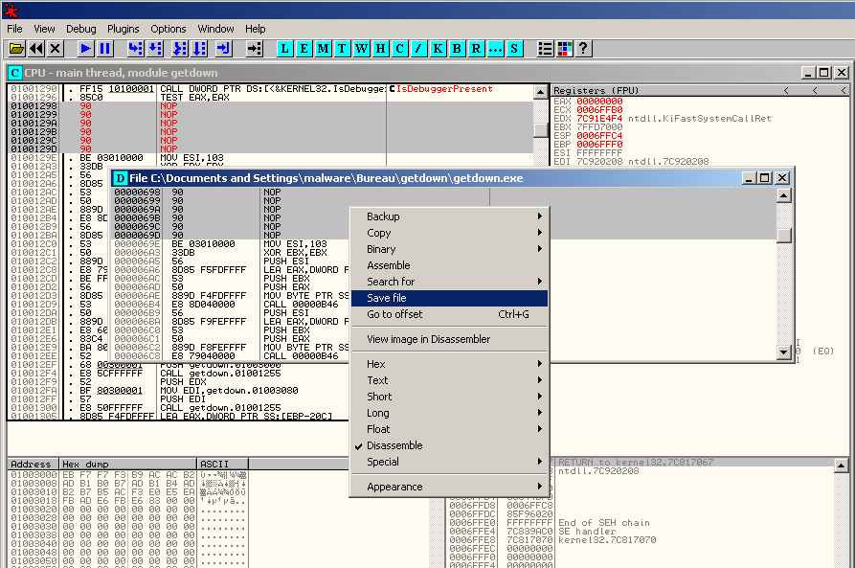
Task: Click the Open file folder icon
Action: click(x=16, y=48)
